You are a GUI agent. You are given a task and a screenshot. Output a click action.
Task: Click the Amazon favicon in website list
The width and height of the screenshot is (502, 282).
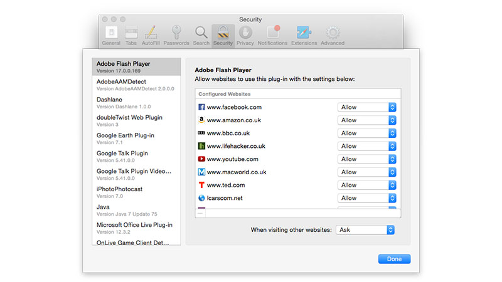click(201, 120)
